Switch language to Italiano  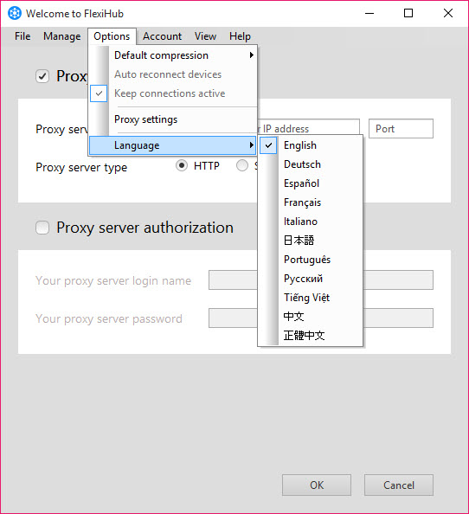tap(310, 222)
